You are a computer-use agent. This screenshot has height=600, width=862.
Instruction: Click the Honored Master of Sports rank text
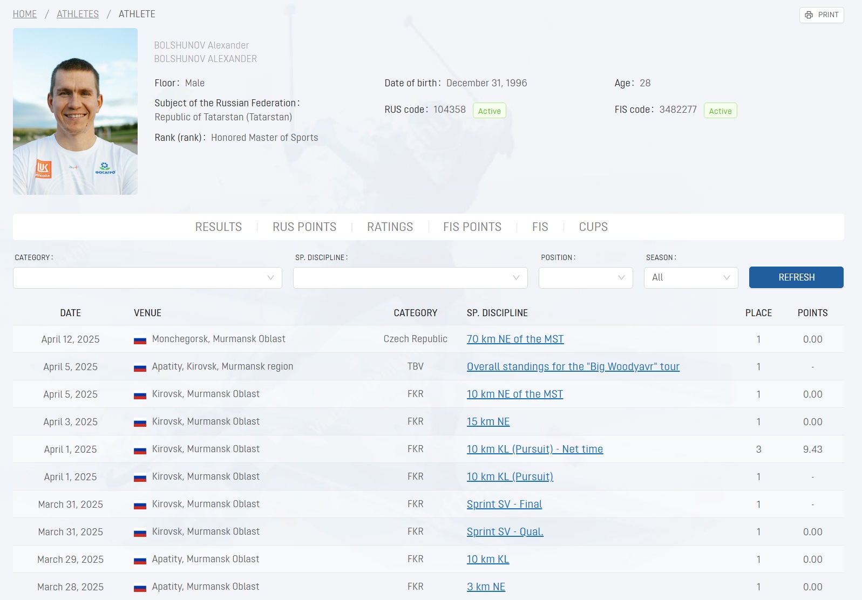click(264, 138)
